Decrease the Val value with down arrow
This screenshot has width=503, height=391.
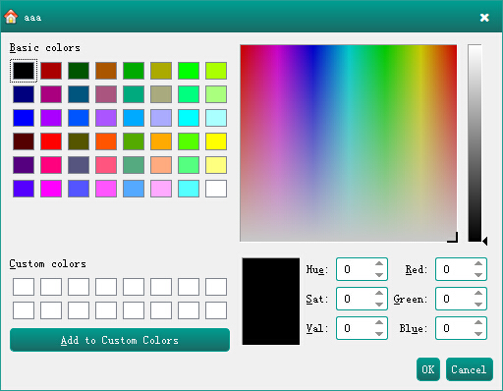[x=379, y=334]
